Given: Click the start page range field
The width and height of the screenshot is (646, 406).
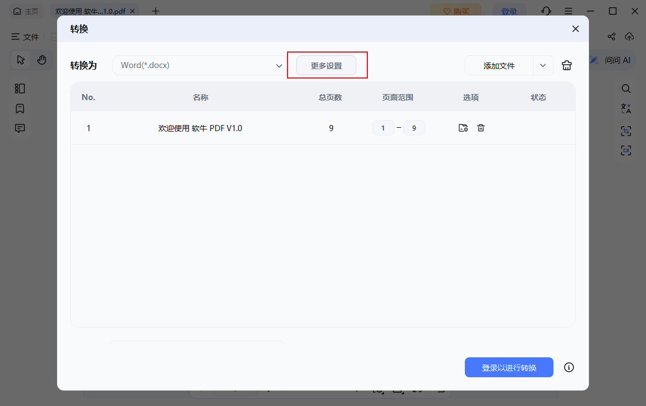Looking at the screenshot, I should tap(383, 128).
